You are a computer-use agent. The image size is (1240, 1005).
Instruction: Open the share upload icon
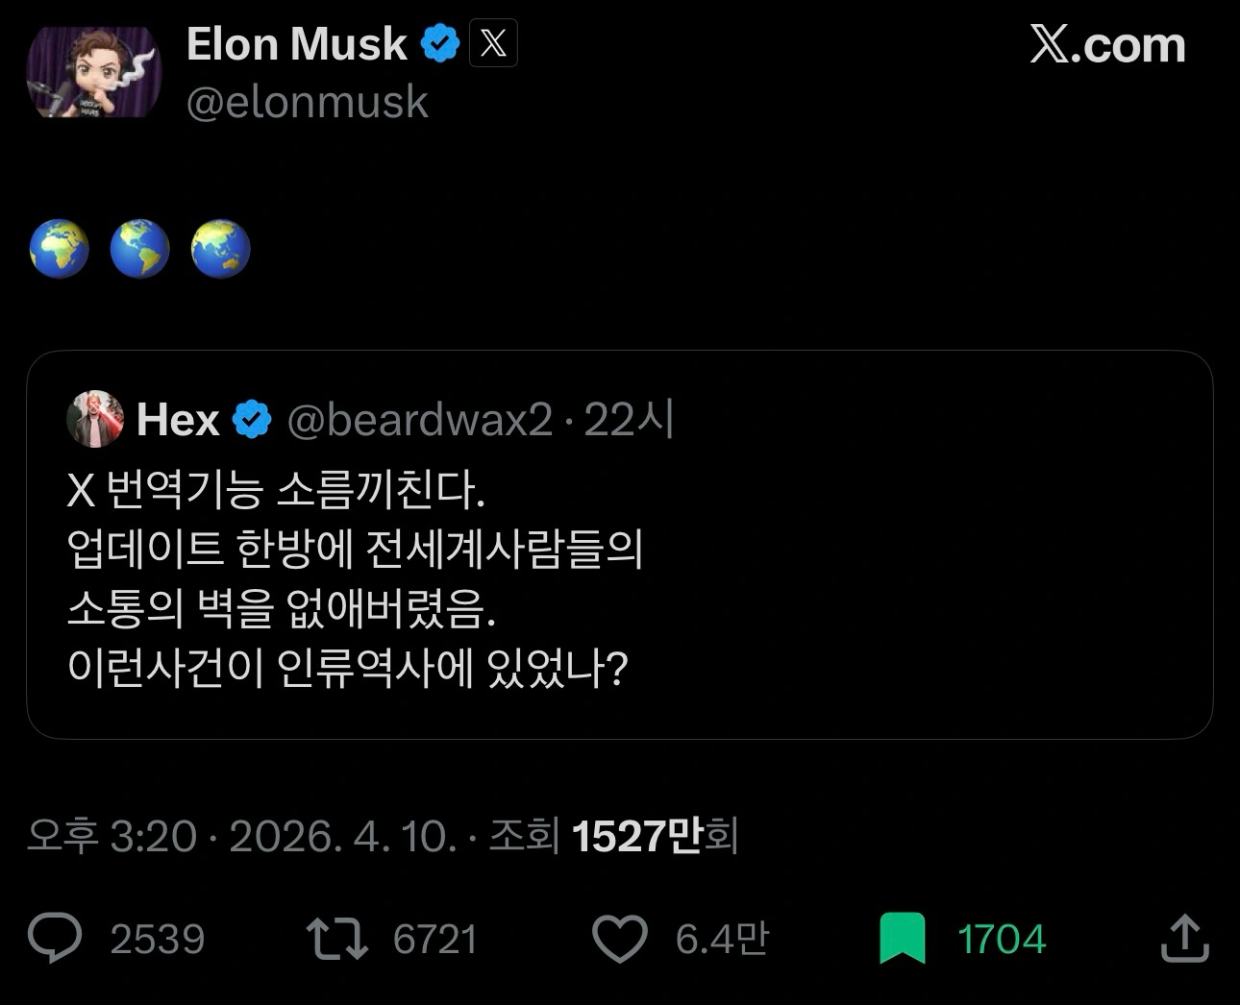(1184, 938)
